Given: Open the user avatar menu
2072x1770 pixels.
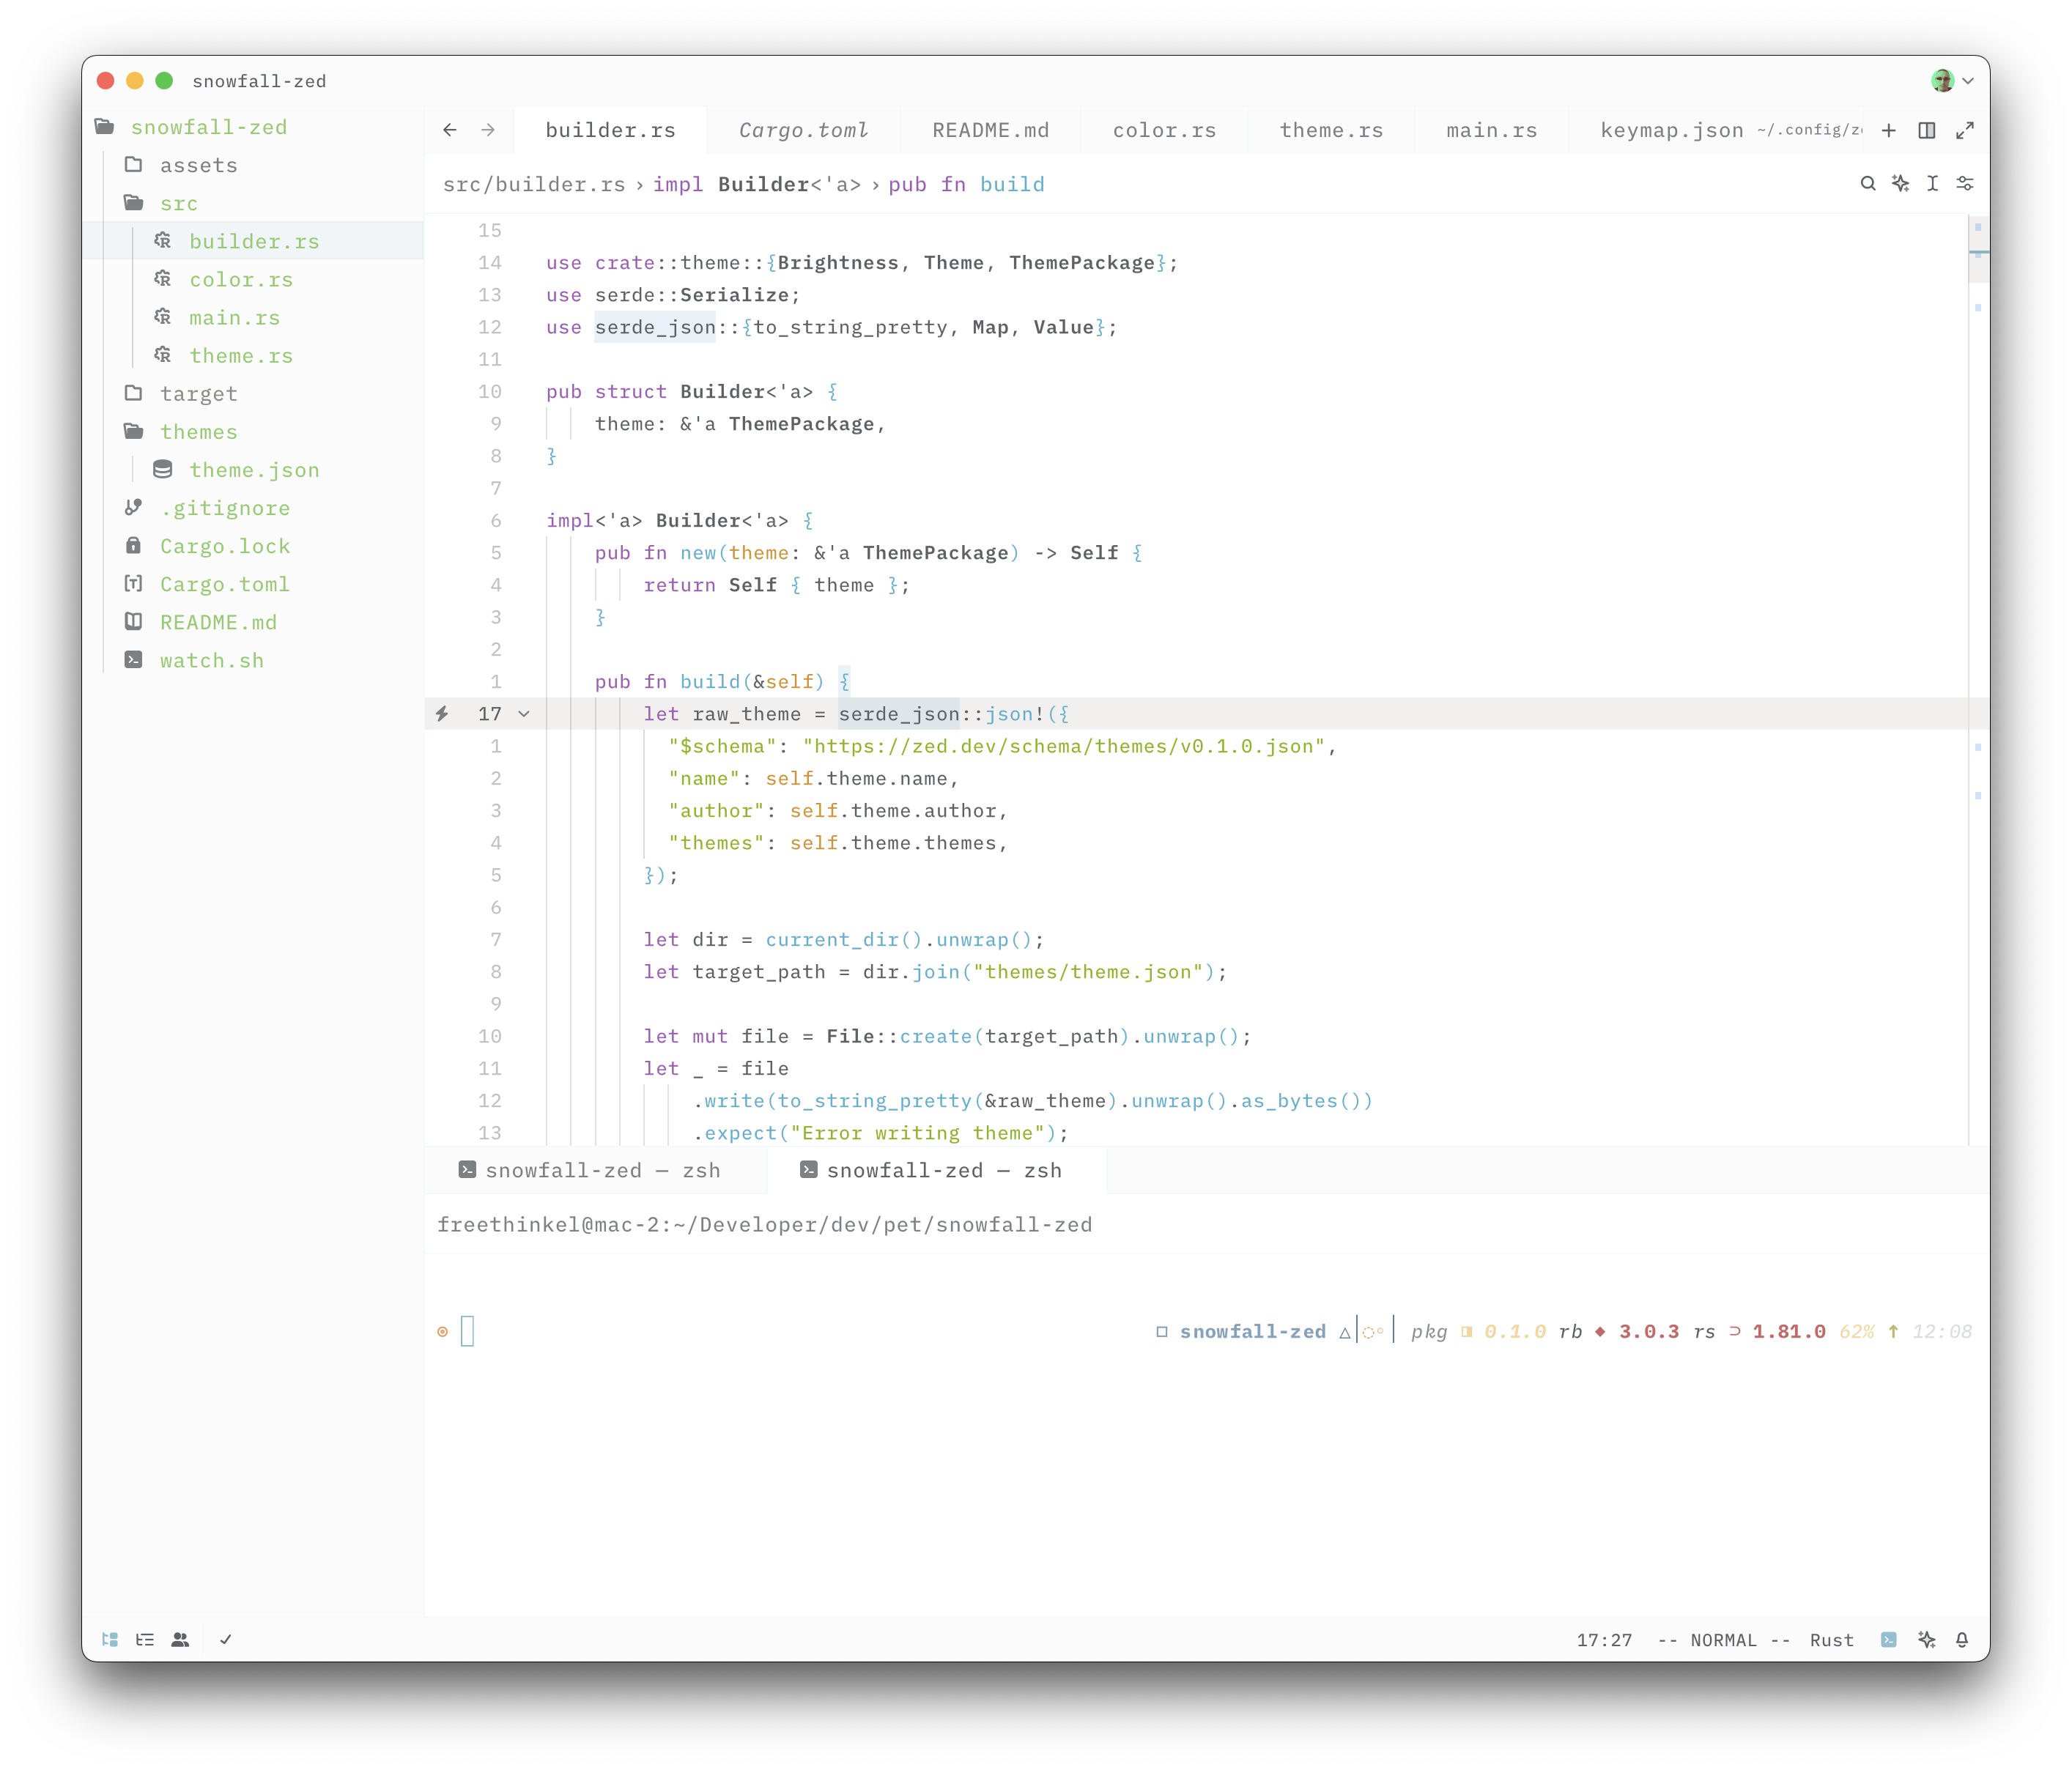Looking at the screenshot, I should coord(1952,81).
